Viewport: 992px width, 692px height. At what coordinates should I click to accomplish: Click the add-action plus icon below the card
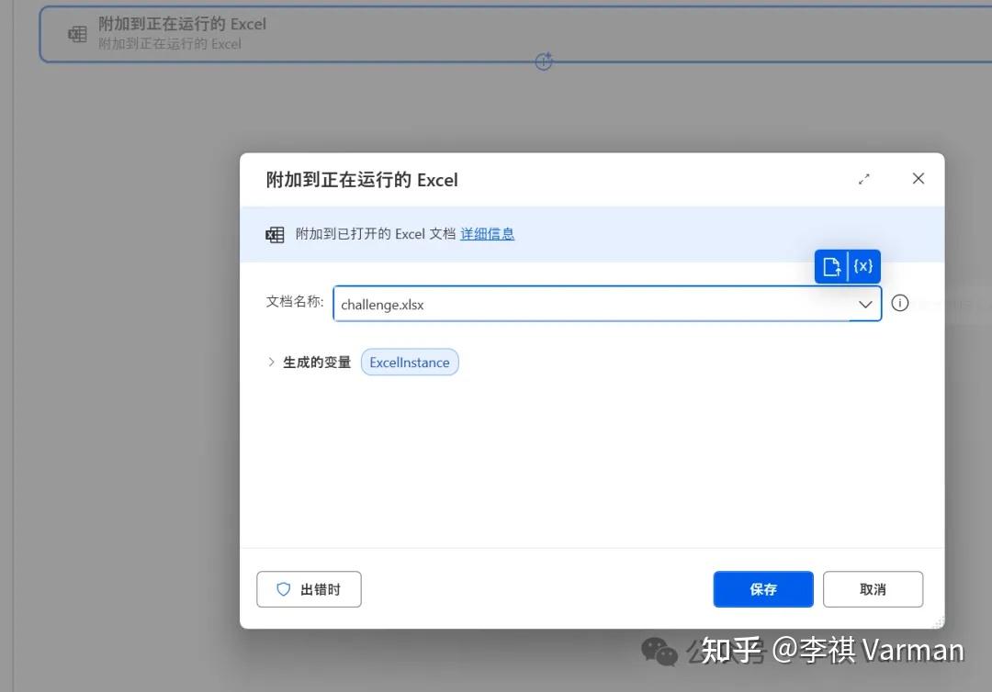point(544,61)
